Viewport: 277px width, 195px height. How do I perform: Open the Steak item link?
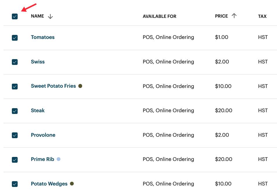coord(38,110)
